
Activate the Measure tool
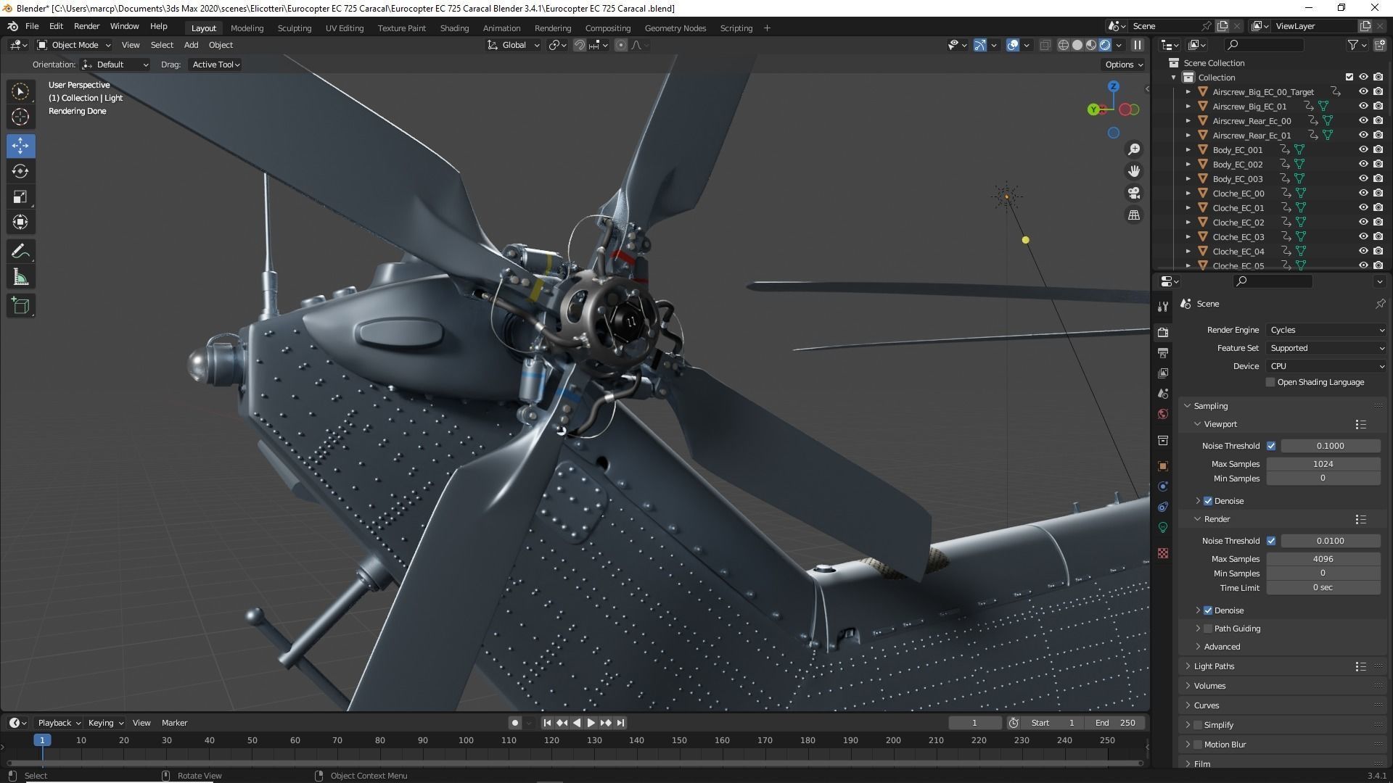[20, 278]
